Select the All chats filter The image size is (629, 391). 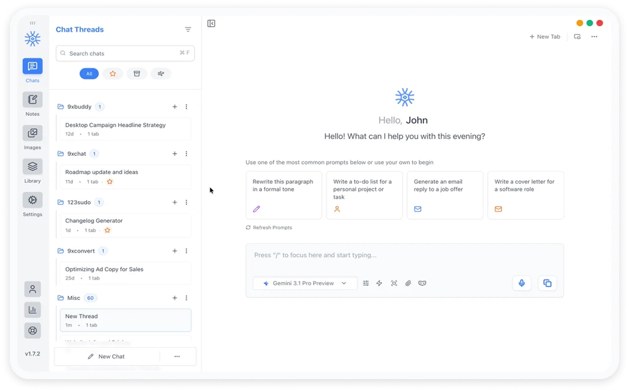click(89, 74)
